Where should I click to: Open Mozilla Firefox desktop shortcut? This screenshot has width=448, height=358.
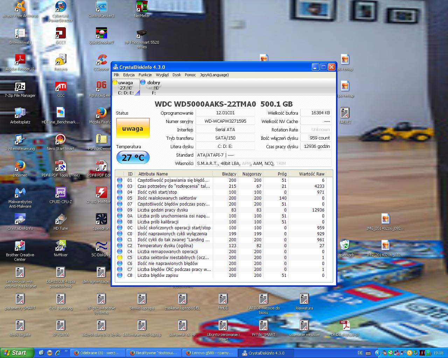click(x=101, y=116)
